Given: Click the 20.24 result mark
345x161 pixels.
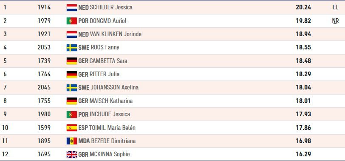Looking at the screenshot, I should [x=303, y=7].
